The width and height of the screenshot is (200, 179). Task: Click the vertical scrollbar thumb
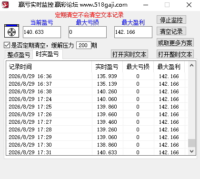point(191,143)
